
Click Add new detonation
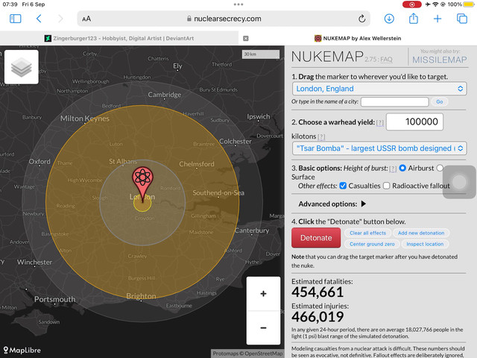pyautogui.click(x=421, y=233)
